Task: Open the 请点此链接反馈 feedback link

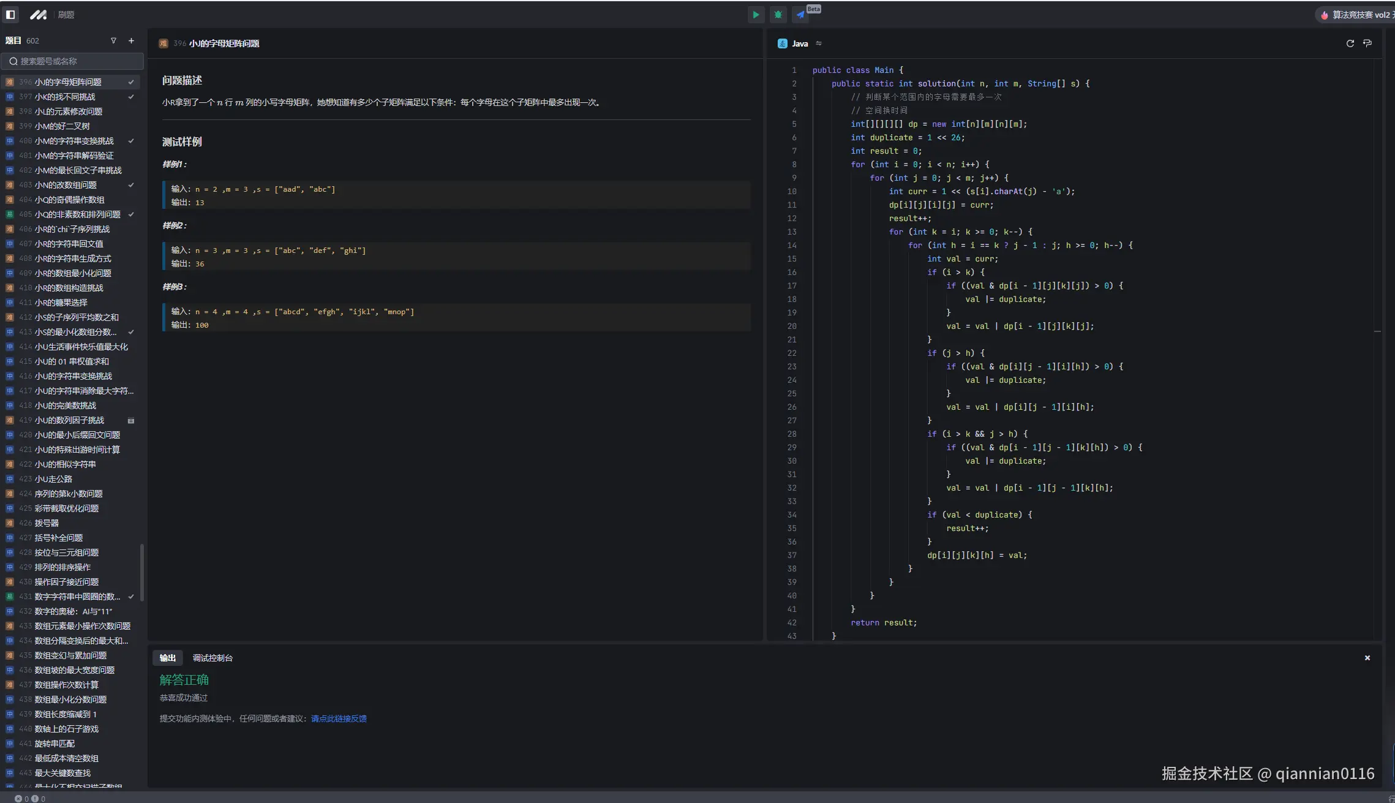Action: [339, 718]
